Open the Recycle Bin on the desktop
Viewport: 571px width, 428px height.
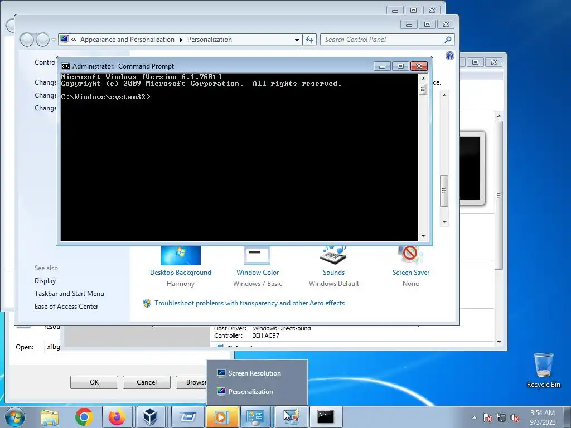[x=543, y=371]
